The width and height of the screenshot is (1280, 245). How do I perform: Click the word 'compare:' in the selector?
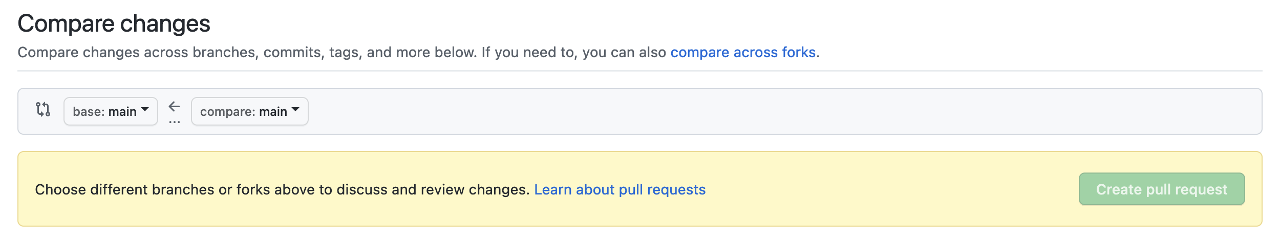coord(228,112)
